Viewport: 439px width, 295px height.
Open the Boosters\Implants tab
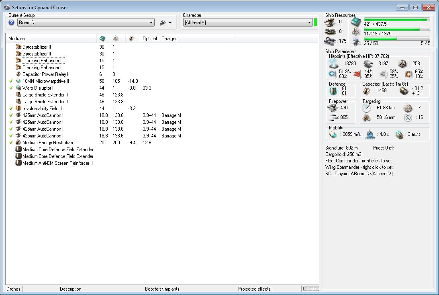(x=162, y=289)
